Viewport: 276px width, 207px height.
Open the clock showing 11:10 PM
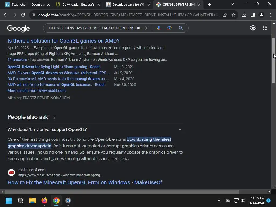click(x=257, y=201)
